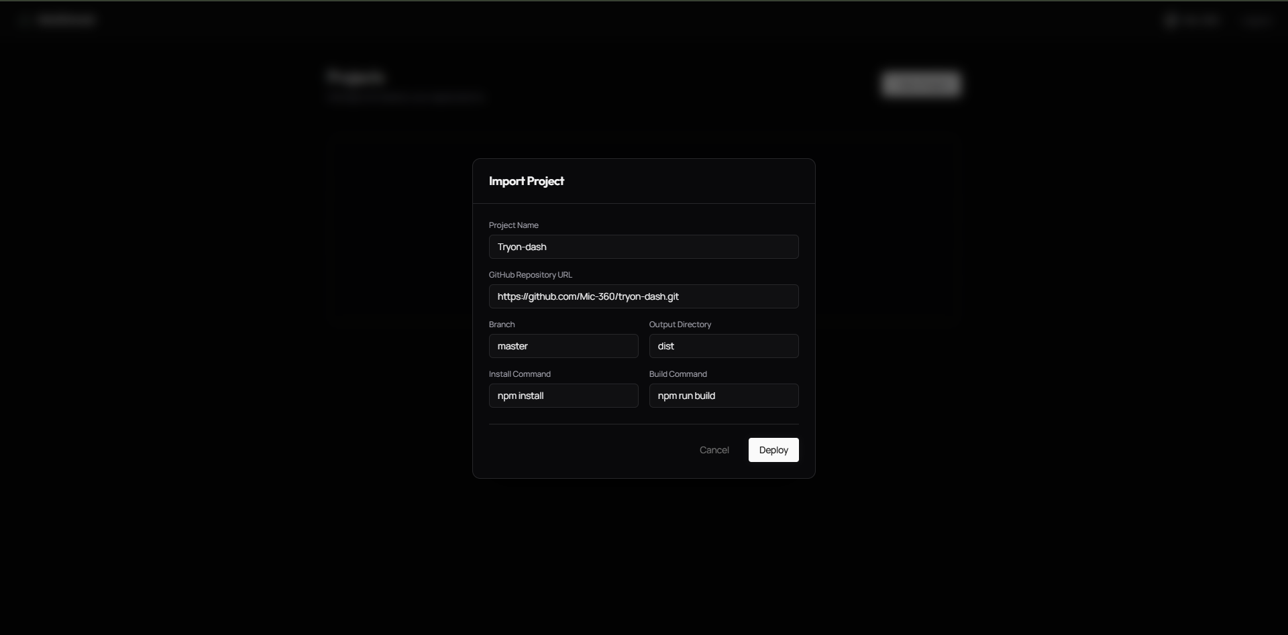Click the blurred white button behind the dialog

tap(920, 84)
